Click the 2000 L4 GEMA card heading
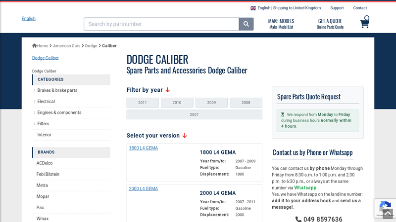The height and width of the screenshot is (222, 396). (x=218, y=193)
